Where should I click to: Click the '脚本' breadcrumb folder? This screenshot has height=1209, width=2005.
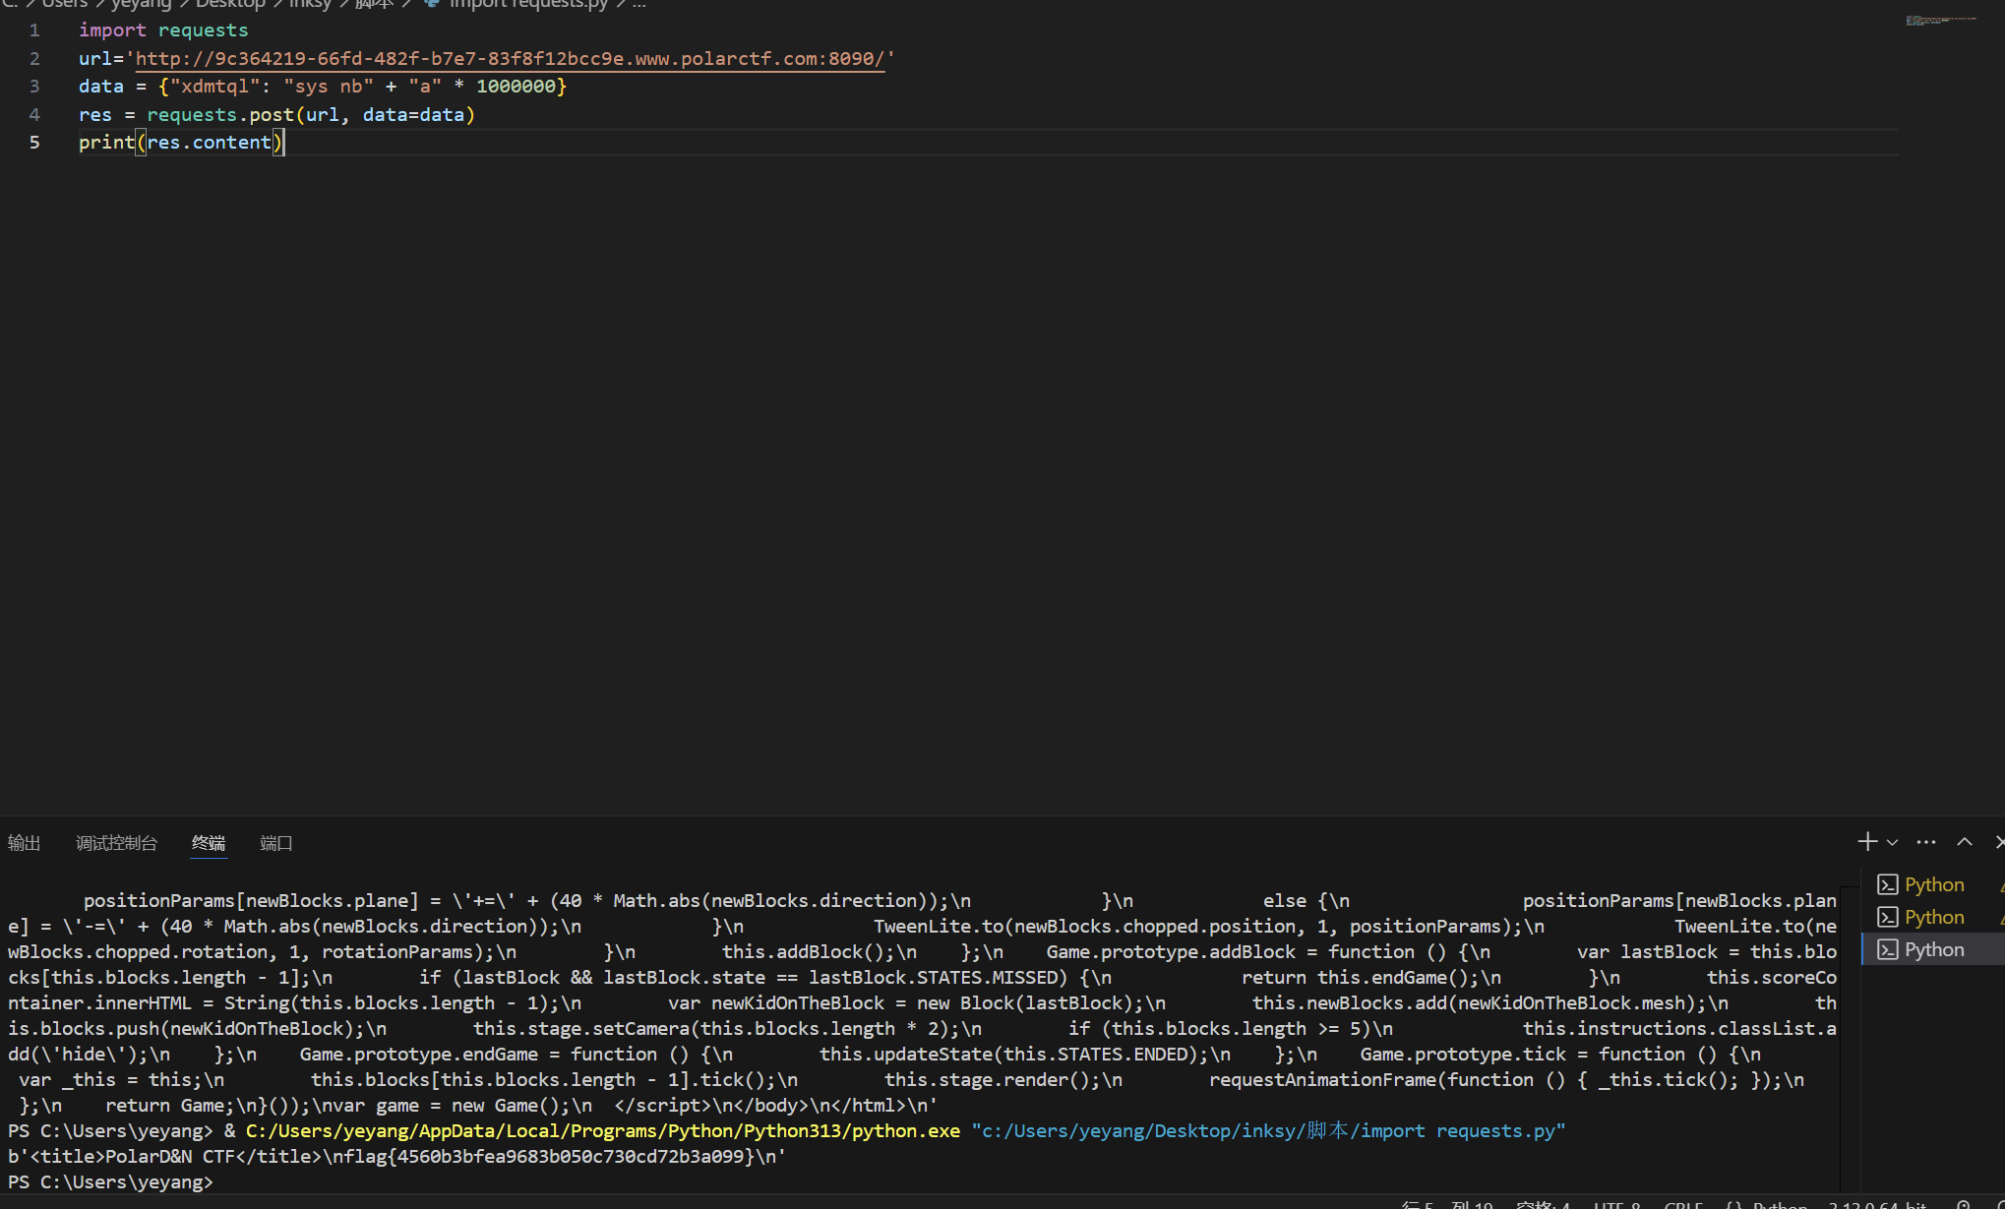pyautogui.click(x=374, y=4)
